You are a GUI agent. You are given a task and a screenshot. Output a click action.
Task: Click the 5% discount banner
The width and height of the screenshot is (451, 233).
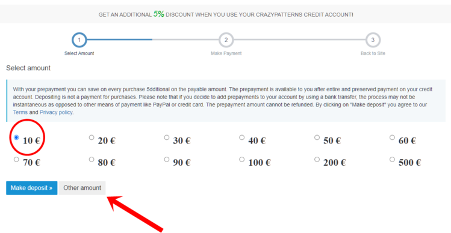pos(225,14)
